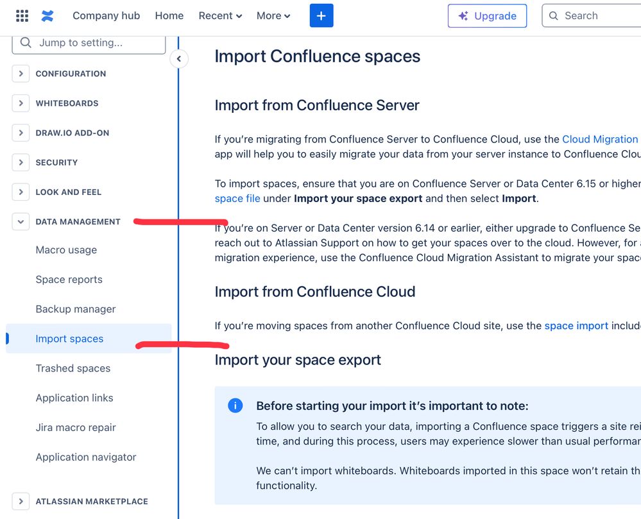Open Company hub

[x=107, y=15]
